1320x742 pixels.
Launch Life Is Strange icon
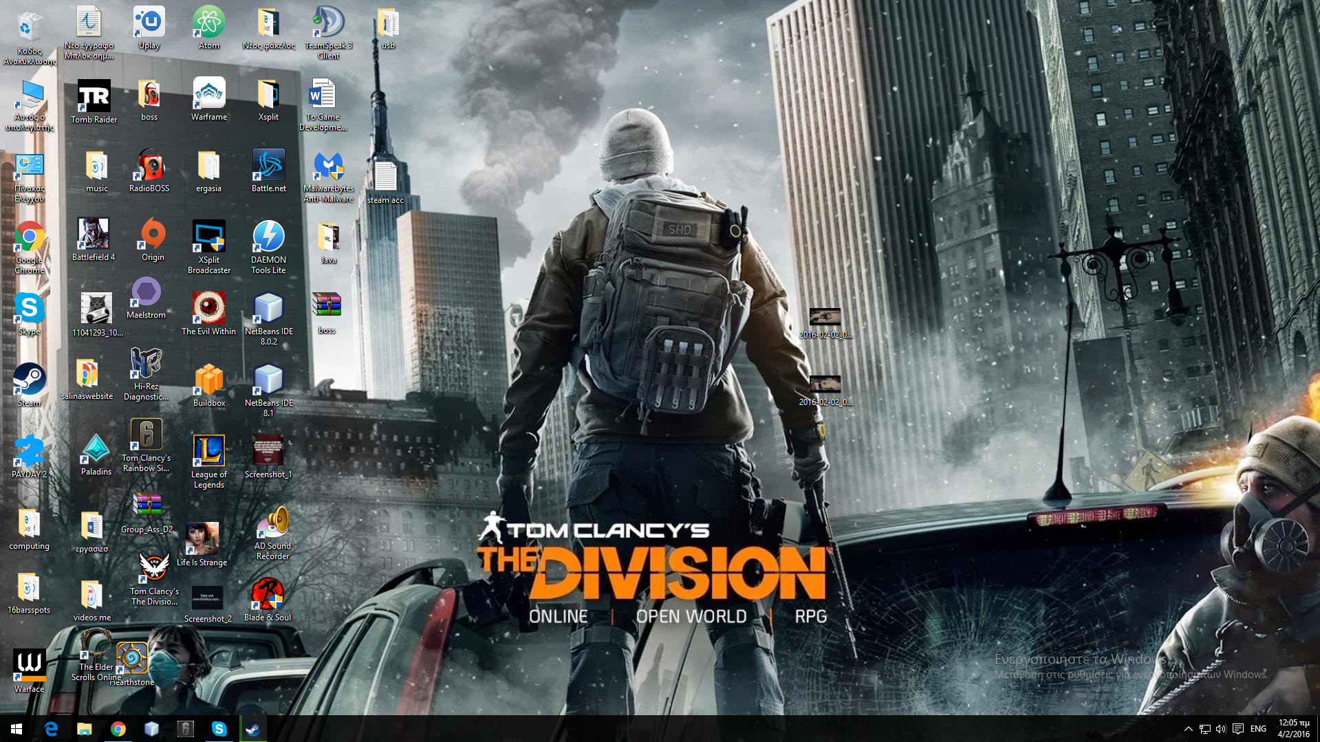pos(202,545)
